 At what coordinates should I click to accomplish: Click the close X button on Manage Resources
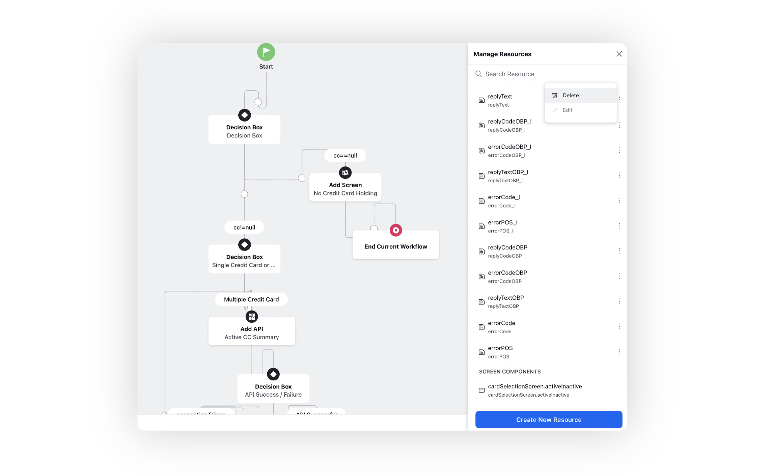click(x=619, y=54)
